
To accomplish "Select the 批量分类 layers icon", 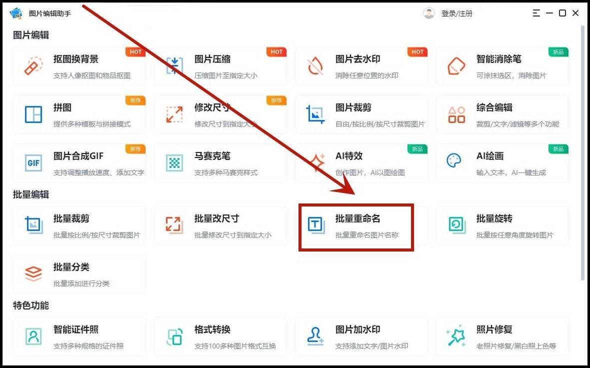I will [x=33, y=273].
